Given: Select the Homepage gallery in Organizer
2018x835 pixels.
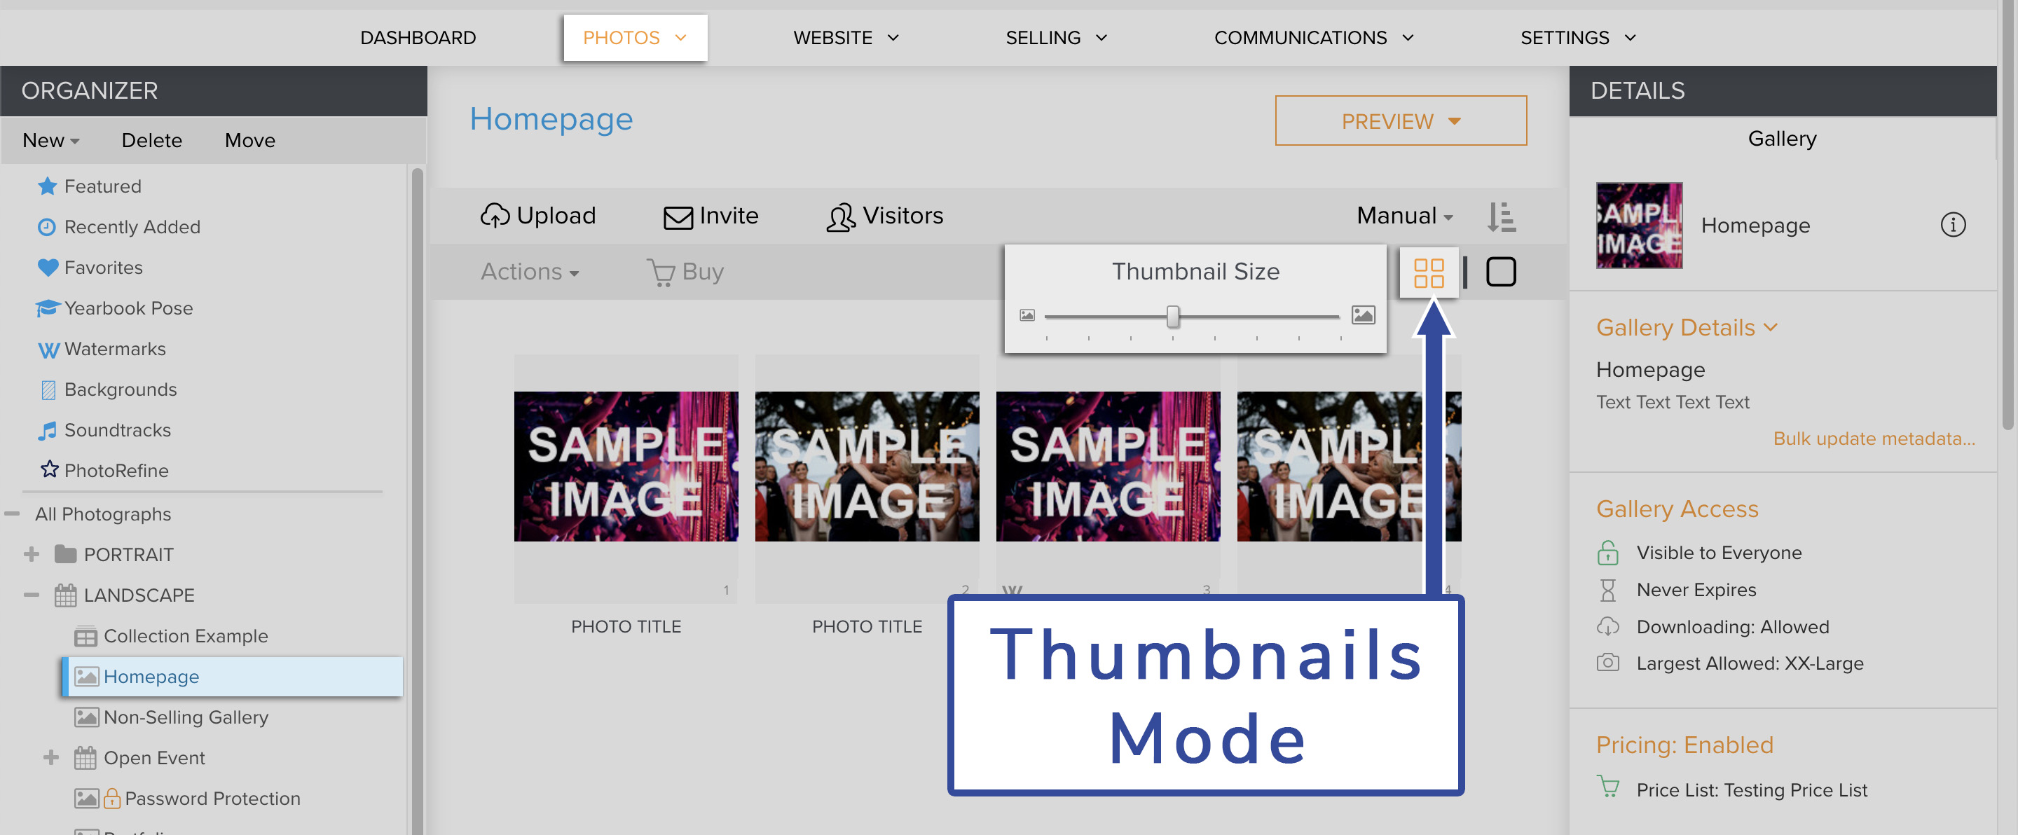Looking at the screenshot, I should pos(151,677).
